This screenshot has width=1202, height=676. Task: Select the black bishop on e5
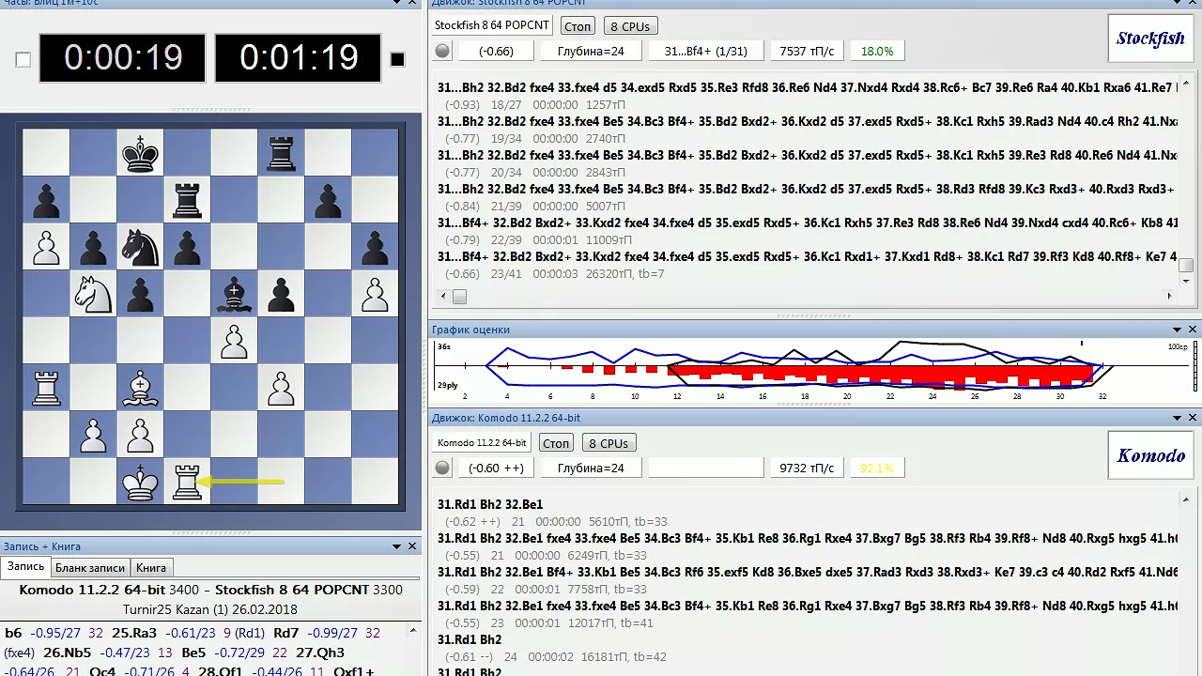click(x=234, y=294)
